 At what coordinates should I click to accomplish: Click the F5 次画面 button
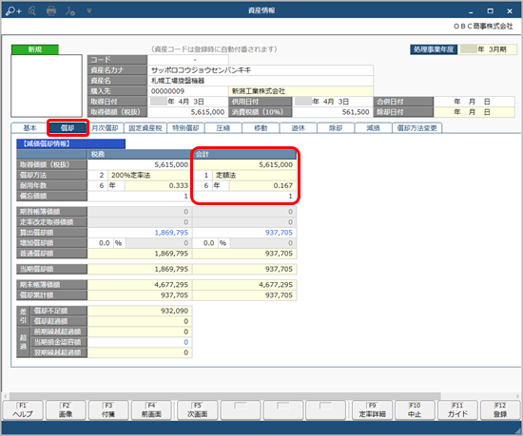198,410
